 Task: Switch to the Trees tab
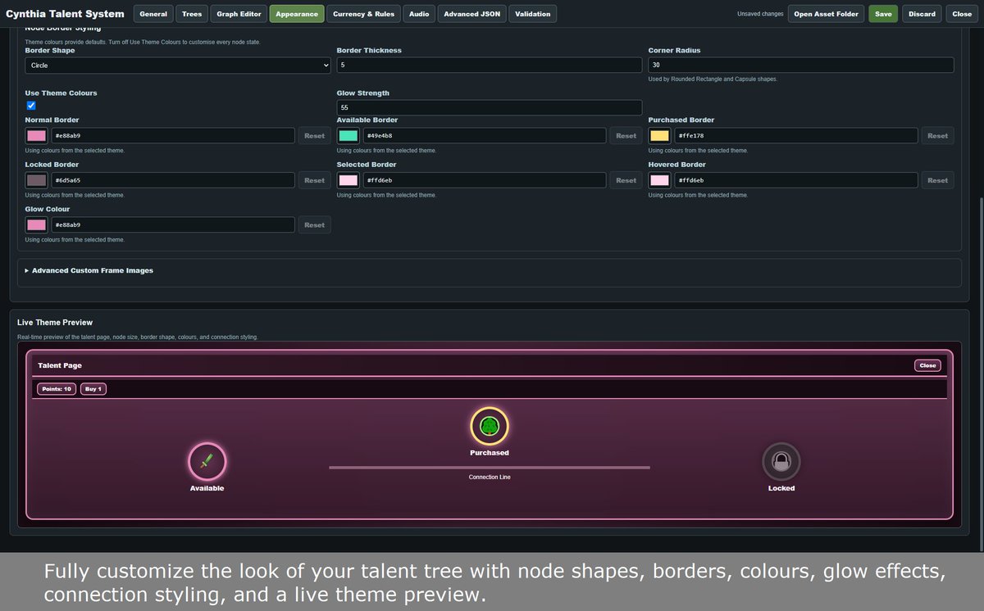pyautogui.click(x=192, y=14)
